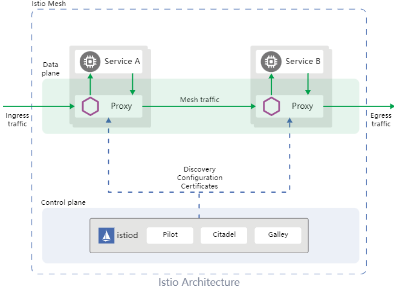Select the hexagon icon beside Service B's proxy
This screenshot has width=394, height=287.
[272, 106]
